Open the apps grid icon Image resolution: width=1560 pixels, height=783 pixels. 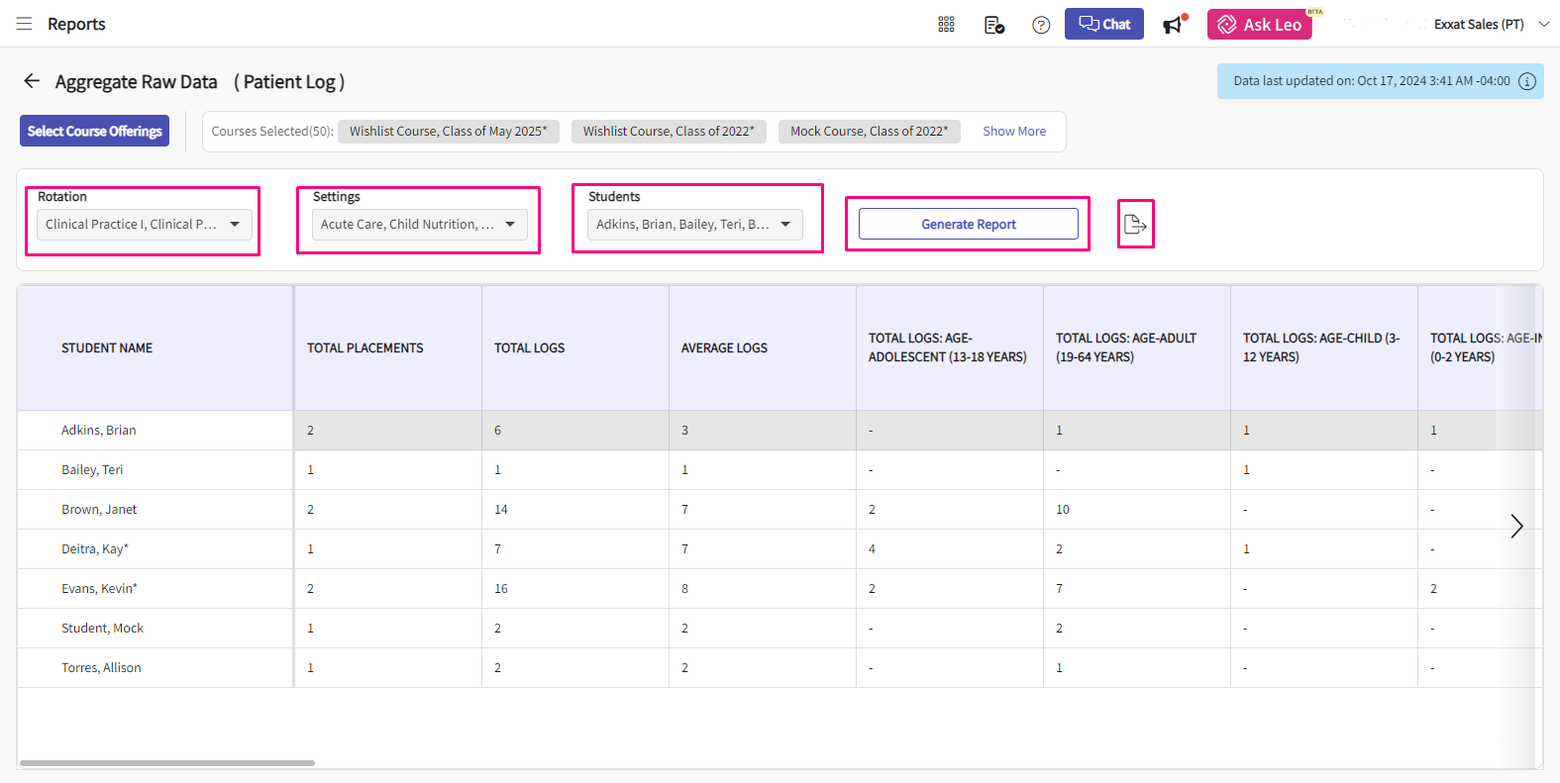946,25
